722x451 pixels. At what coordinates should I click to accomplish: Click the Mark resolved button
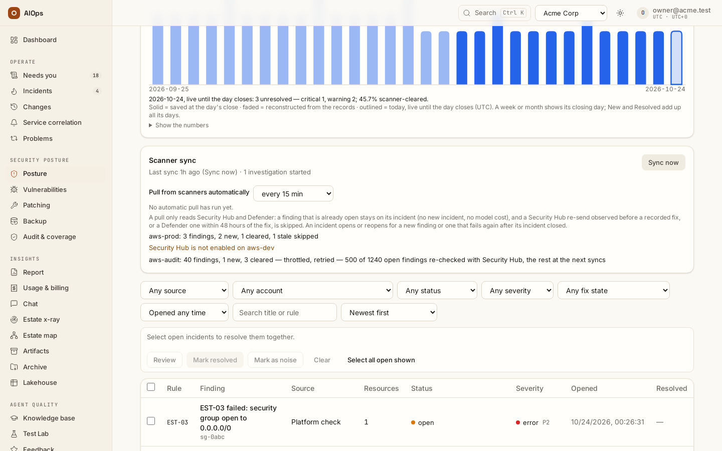click(215, 360)
